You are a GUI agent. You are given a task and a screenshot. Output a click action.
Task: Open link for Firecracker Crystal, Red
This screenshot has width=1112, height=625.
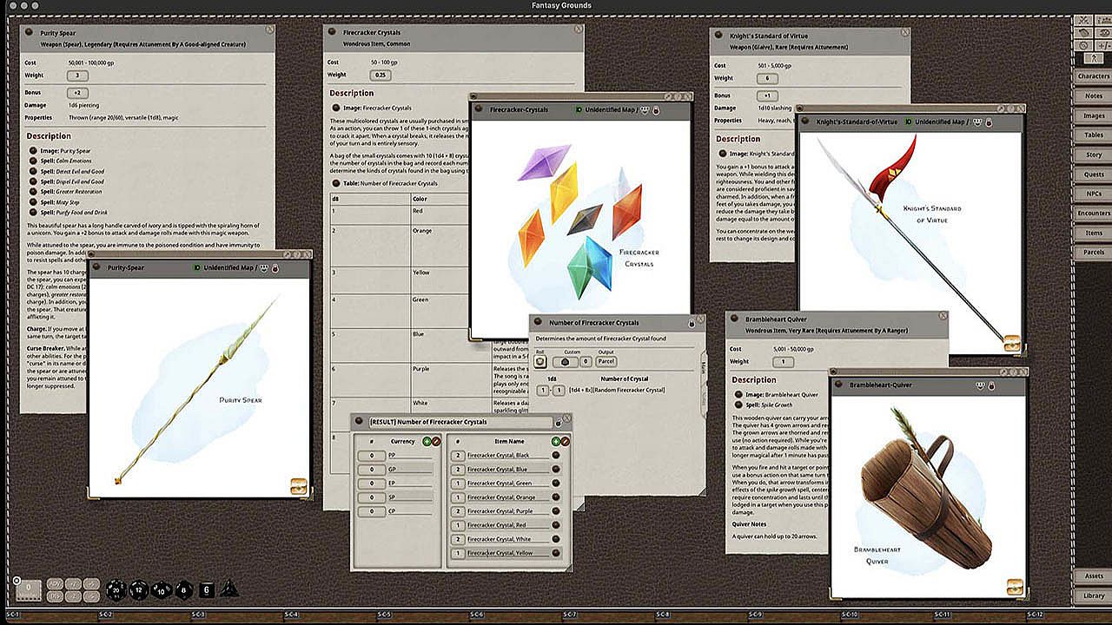(x=556, y=525)
